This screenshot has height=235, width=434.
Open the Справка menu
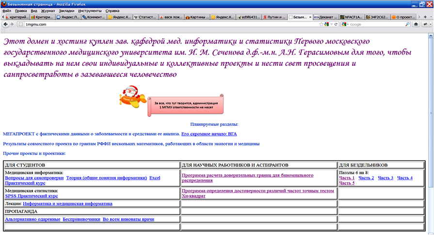pyautogui.click(x=113, y=11)
